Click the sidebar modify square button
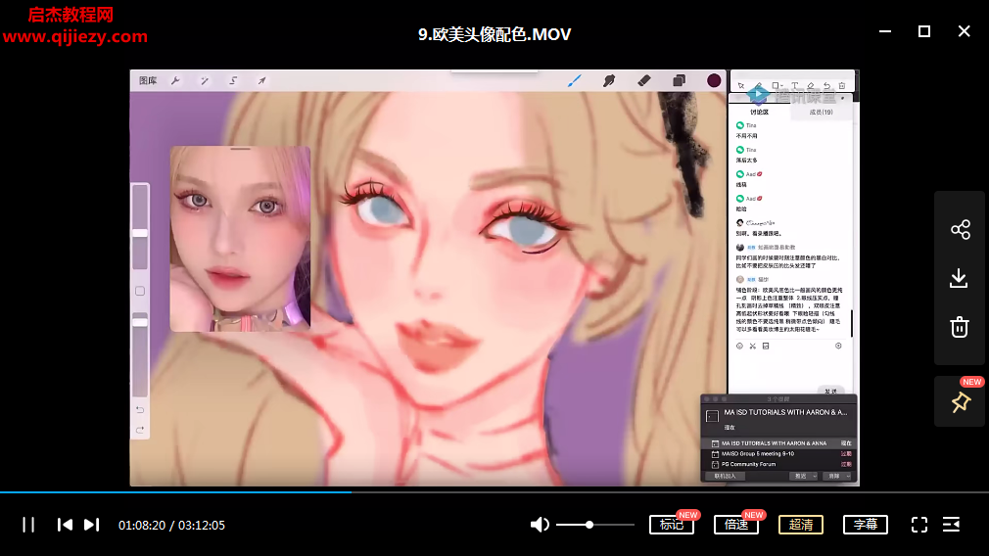The height and width of the screenshot is (556, 989). point(140,292)
